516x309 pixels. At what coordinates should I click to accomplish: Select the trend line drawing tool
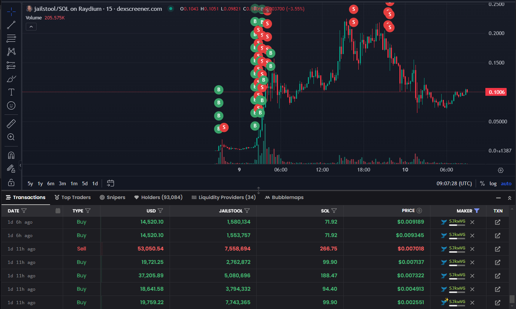point(11,25)
